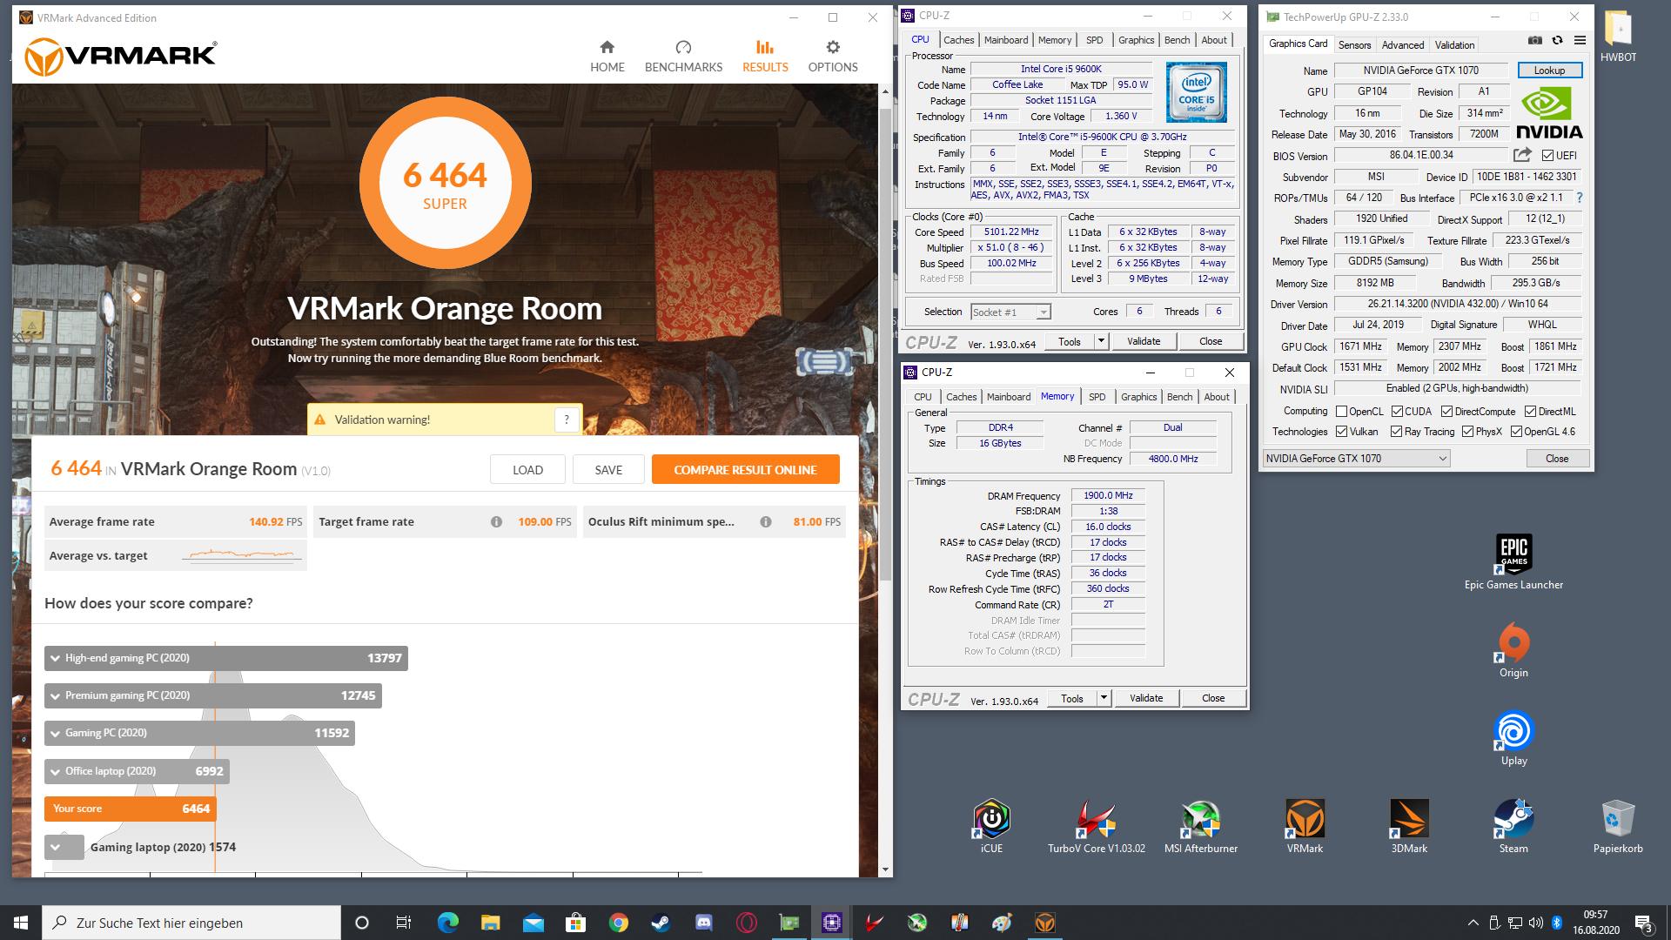
Task: Toggle OpenCL checkbox
Action: [x=1341, y=412]
